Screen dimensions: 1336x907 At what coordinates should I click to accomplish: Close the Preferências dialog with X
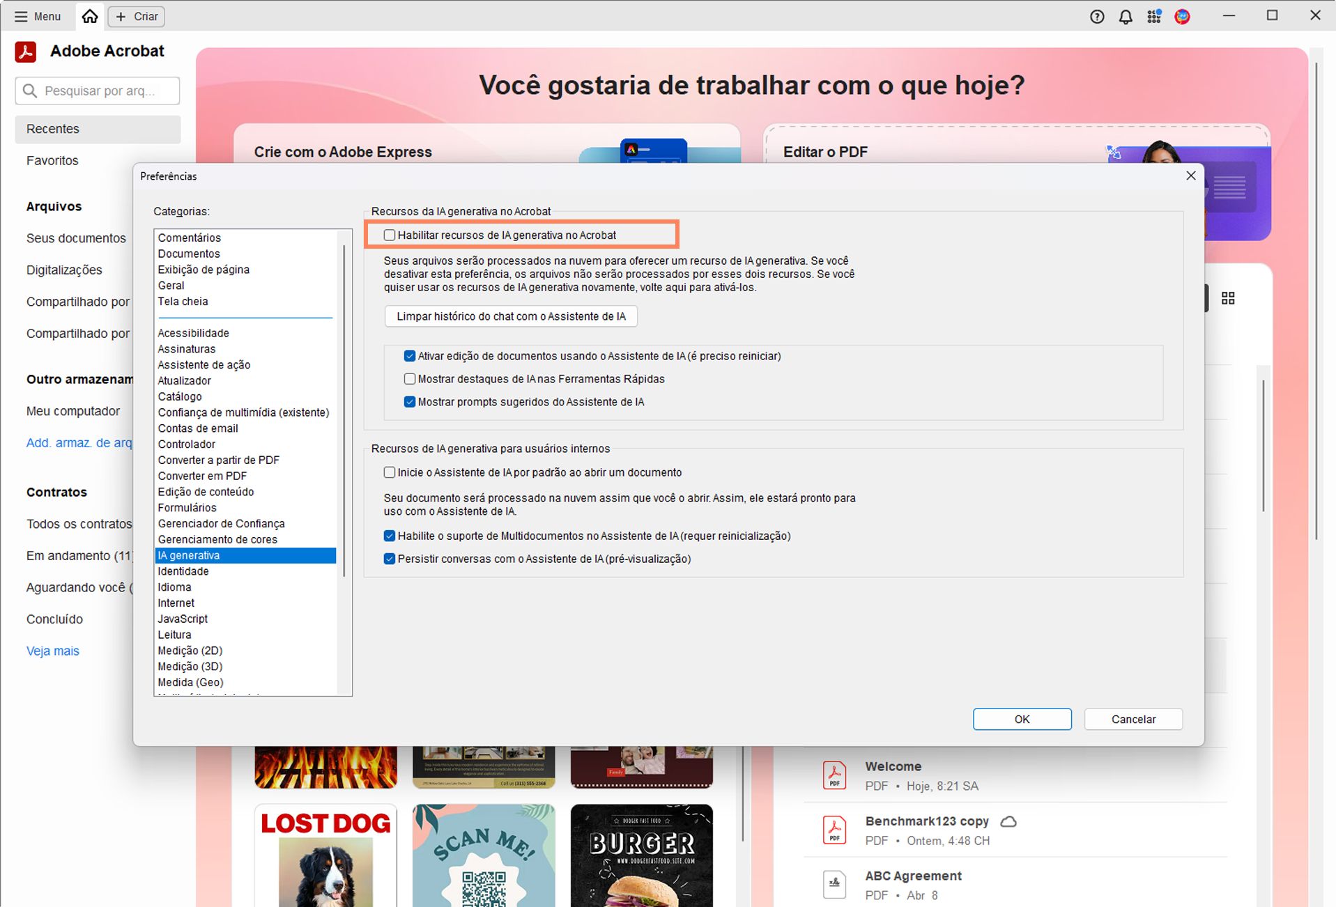point(1191,176)
